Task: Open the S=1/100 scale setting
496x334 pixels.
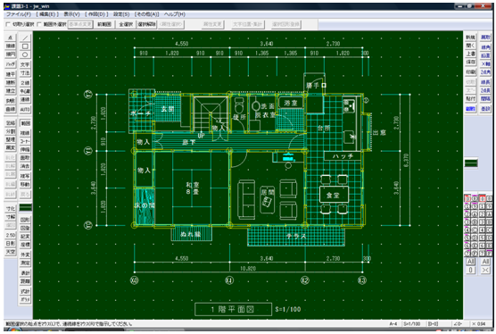Action: (x=412, y=324)
